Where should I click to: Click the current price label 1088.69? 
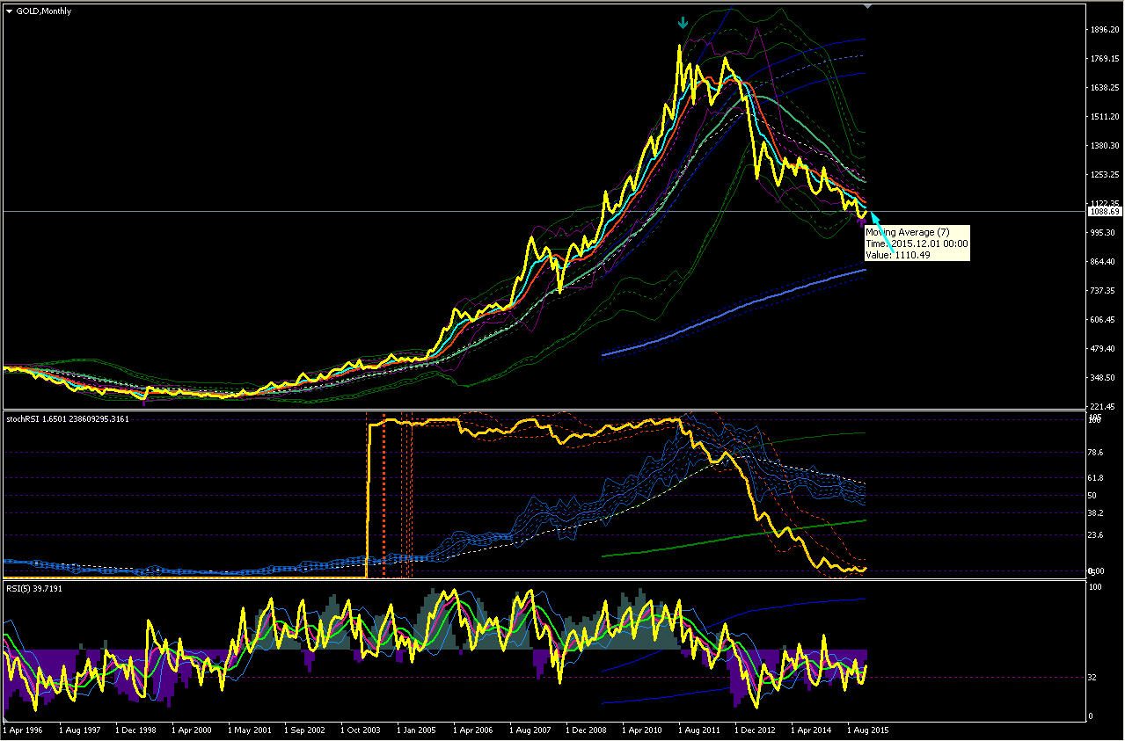1104,211
